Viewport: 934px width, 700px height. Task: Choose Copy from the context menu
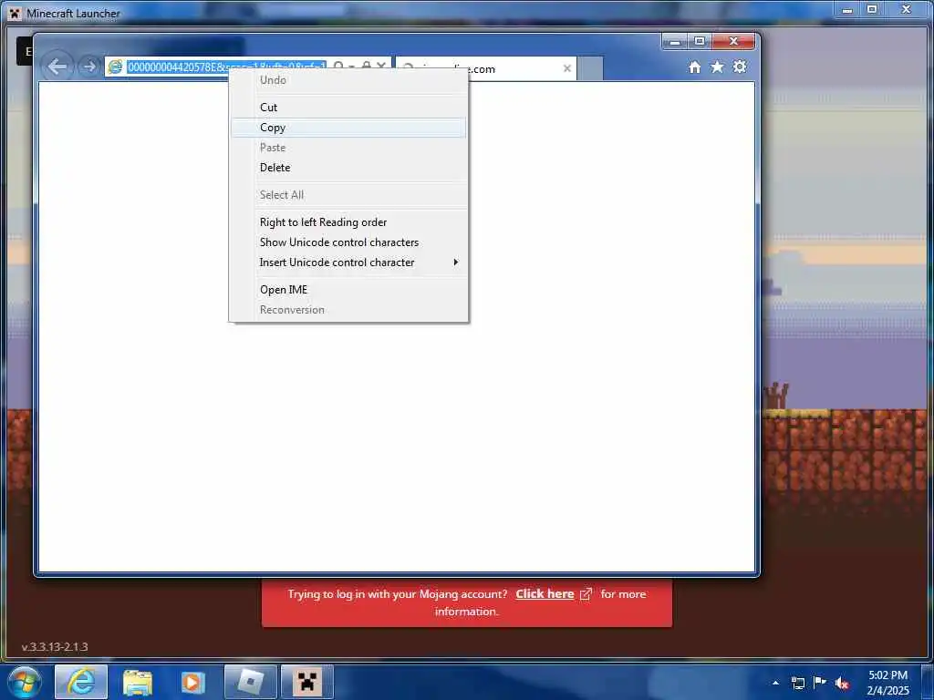pyautogui.click(x=348, y=128)
